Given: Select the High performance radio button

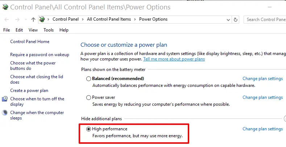Looking at the screenshot, I should pos(88,129).
